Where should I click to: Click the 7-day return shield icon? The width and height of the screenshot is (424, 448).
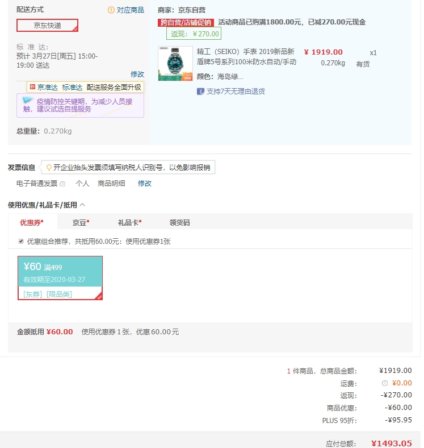[x=200, y=92]
